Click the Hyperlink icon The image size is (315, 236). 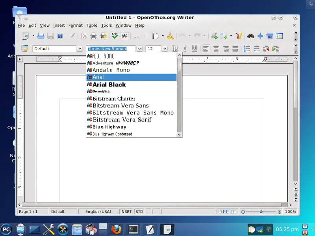(x=214, y=36)
